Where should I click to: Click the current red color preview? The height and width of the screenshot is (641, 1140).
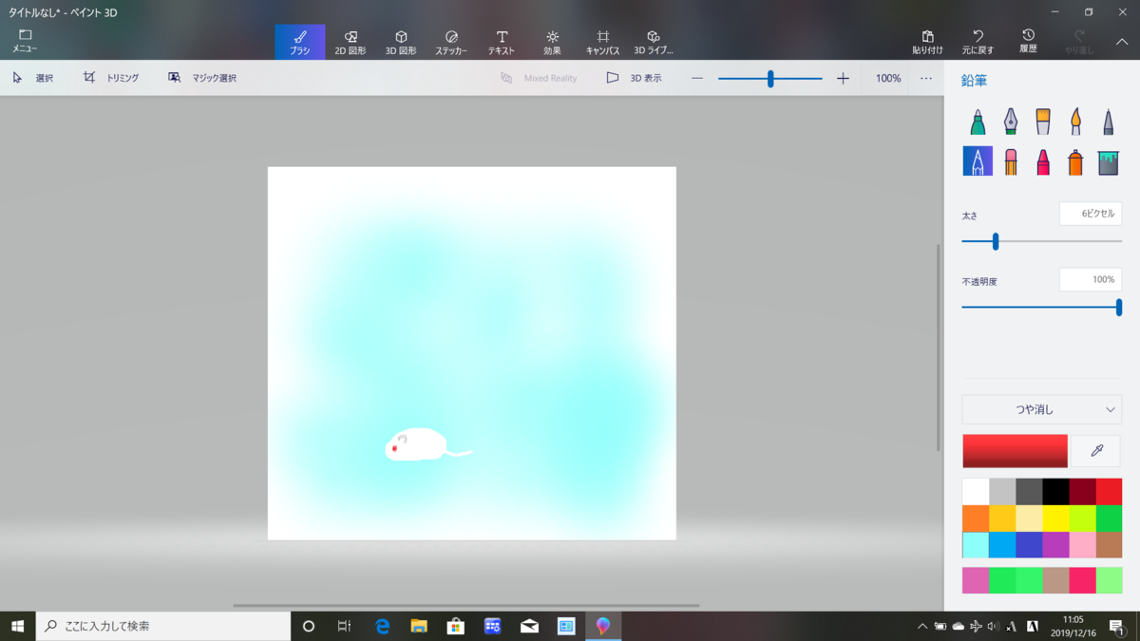(x=1015, y=451)
